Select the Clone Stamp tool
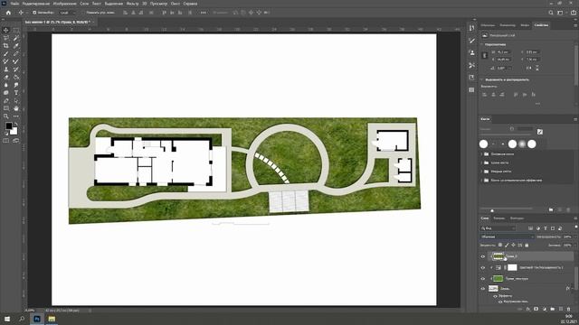The image size is (579, 325). click(6, 70)
